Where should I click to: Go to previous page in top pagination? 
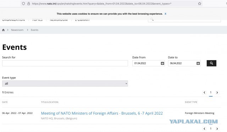[x=204, y=92]
